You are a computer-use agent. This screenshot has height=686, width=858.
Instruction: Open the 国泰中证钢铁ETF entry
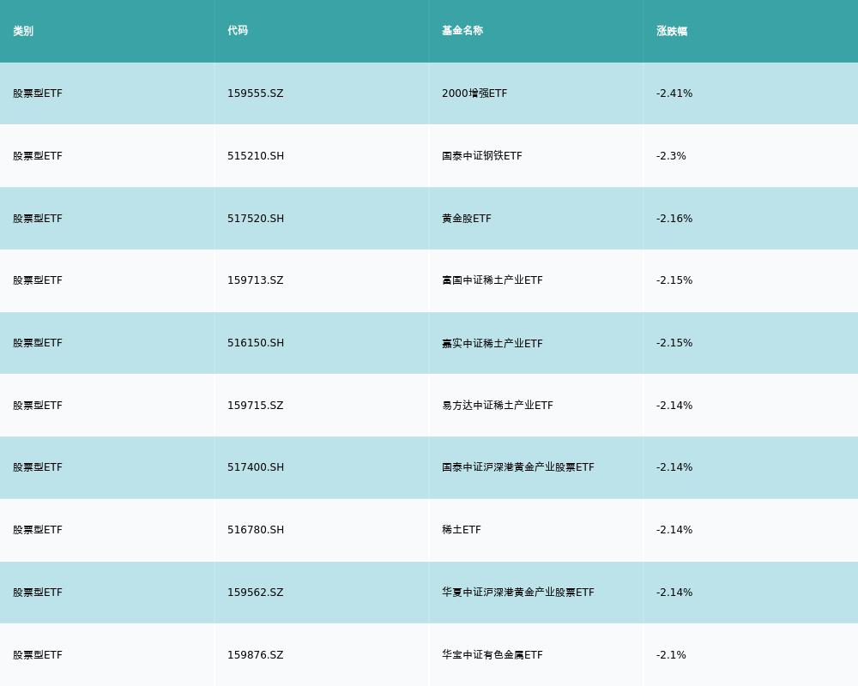coord(482,156)
